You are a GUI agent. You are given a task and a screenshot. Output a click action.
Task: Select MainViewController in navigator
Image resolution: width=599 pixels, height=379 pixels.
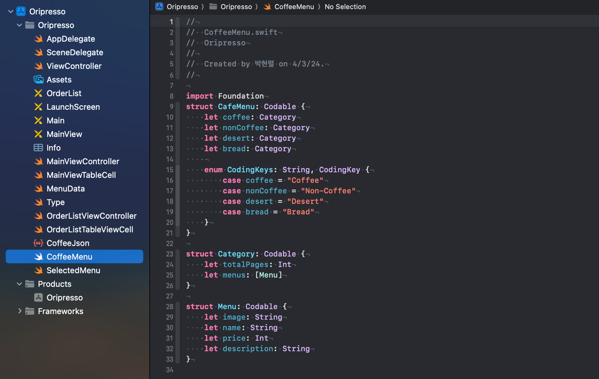pyautogui.click(x=83, y=161)
